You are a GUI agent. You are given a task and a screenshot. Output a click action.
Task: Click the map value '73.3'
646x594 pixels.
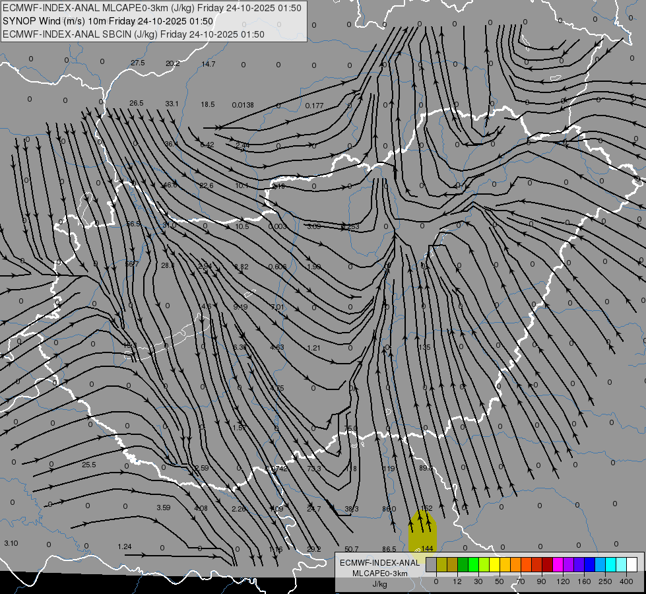pyautogui.click(x=314, y=469)
